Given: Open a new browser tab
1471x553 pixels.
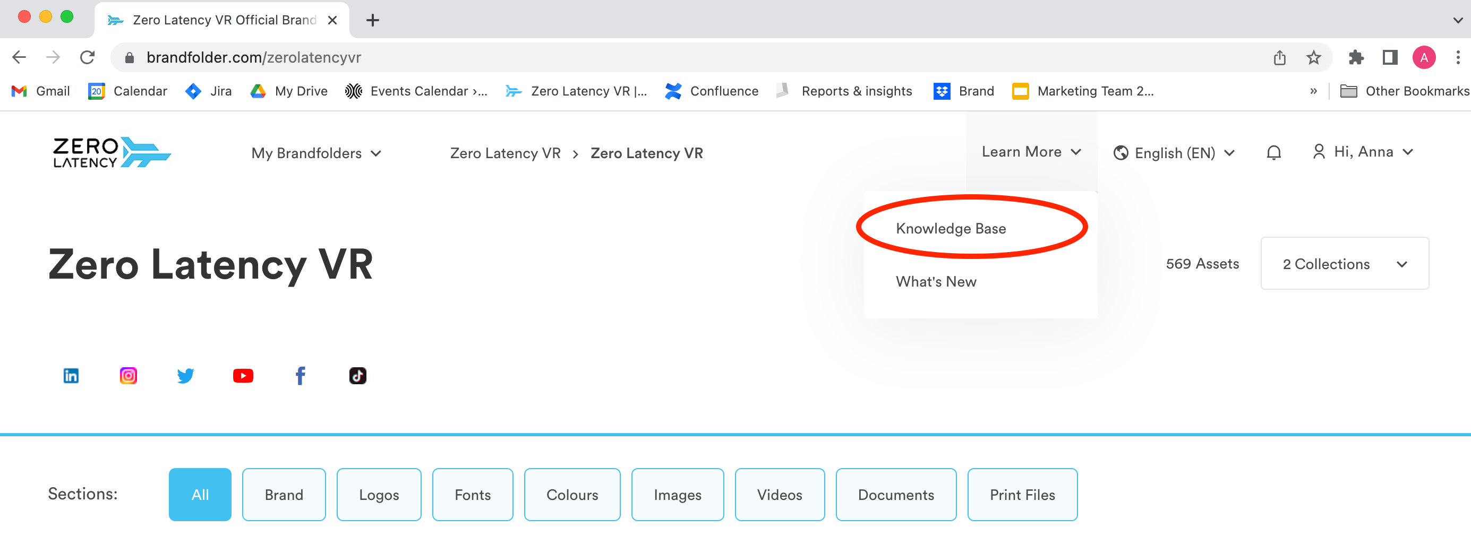Looking at the screenshot, I should click(373, 21).
